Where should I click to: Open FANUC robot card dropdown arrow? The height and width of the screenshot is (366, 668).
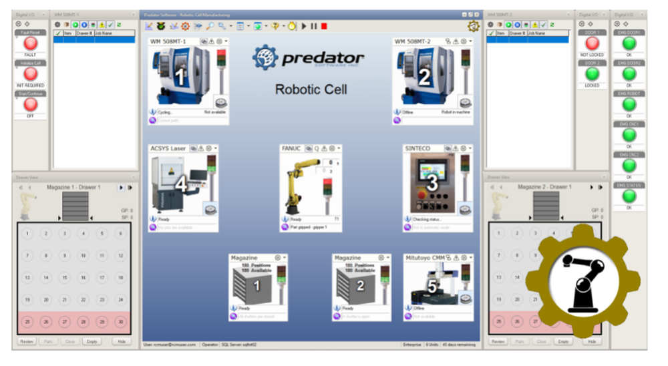pos(339,148)
